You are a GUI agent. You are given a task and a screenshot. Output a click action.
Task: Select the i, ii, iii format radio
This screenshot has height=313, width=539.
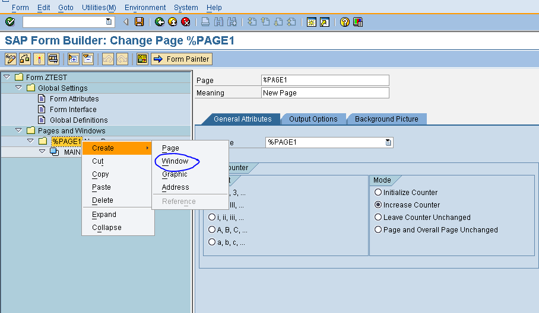click(212, 217)
